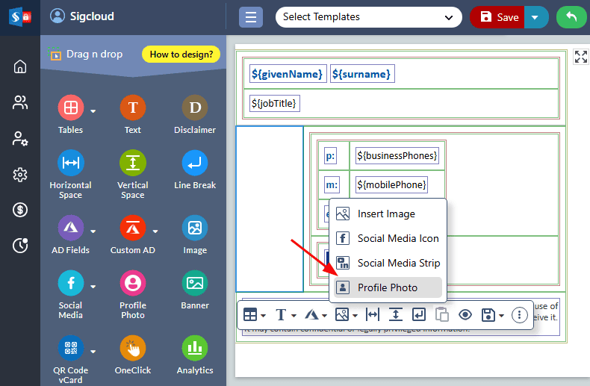Open the Select Templates dropdown

(368, 17)
